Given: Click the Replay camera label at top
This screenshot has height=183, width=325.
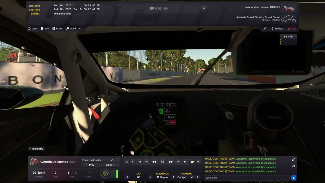Looking at the screenshot, I should (159, 8).
